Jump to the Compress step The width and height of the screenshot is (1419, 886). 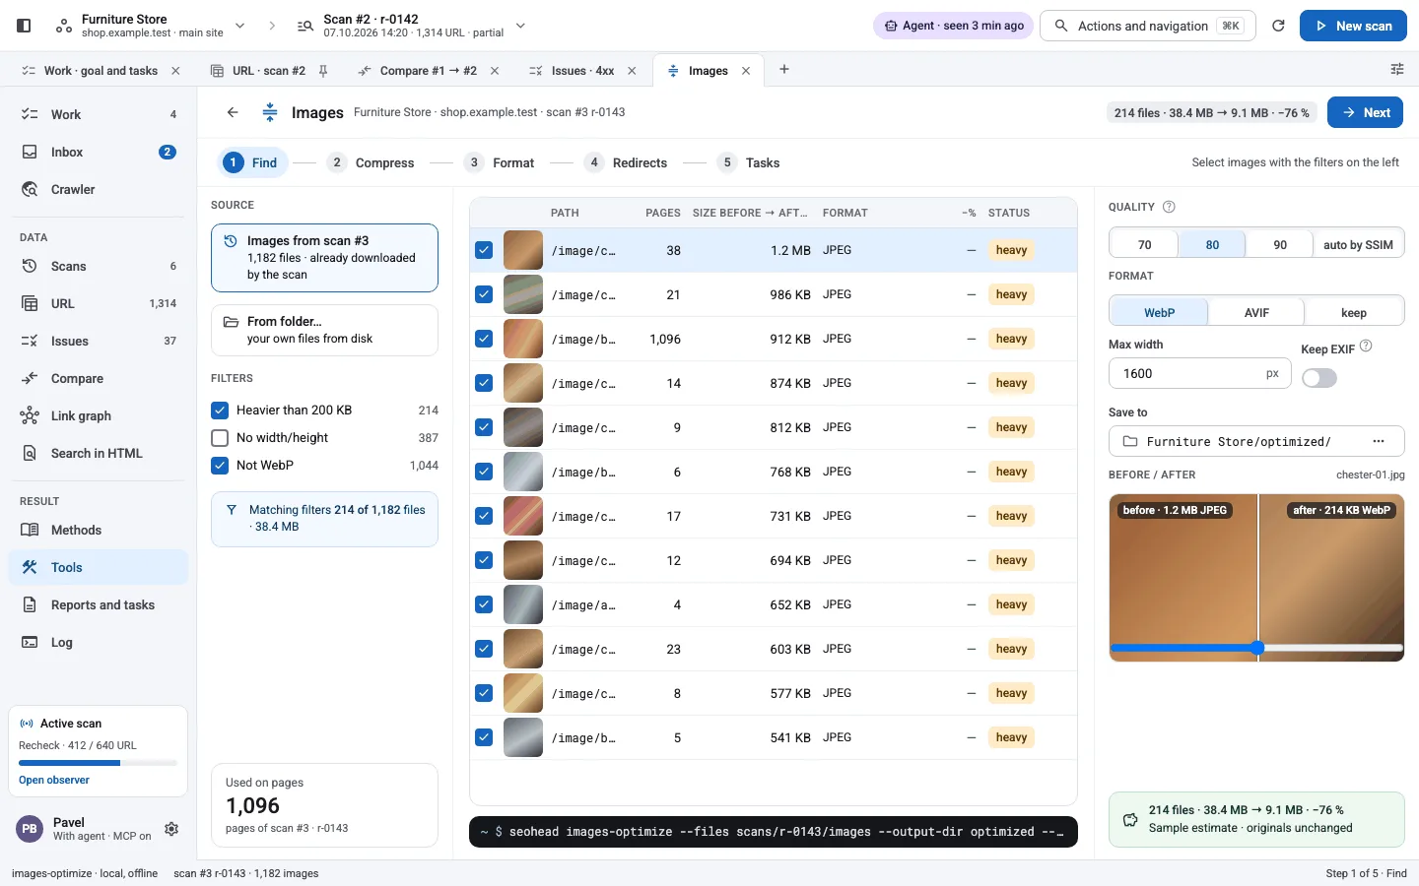point(372,162)
